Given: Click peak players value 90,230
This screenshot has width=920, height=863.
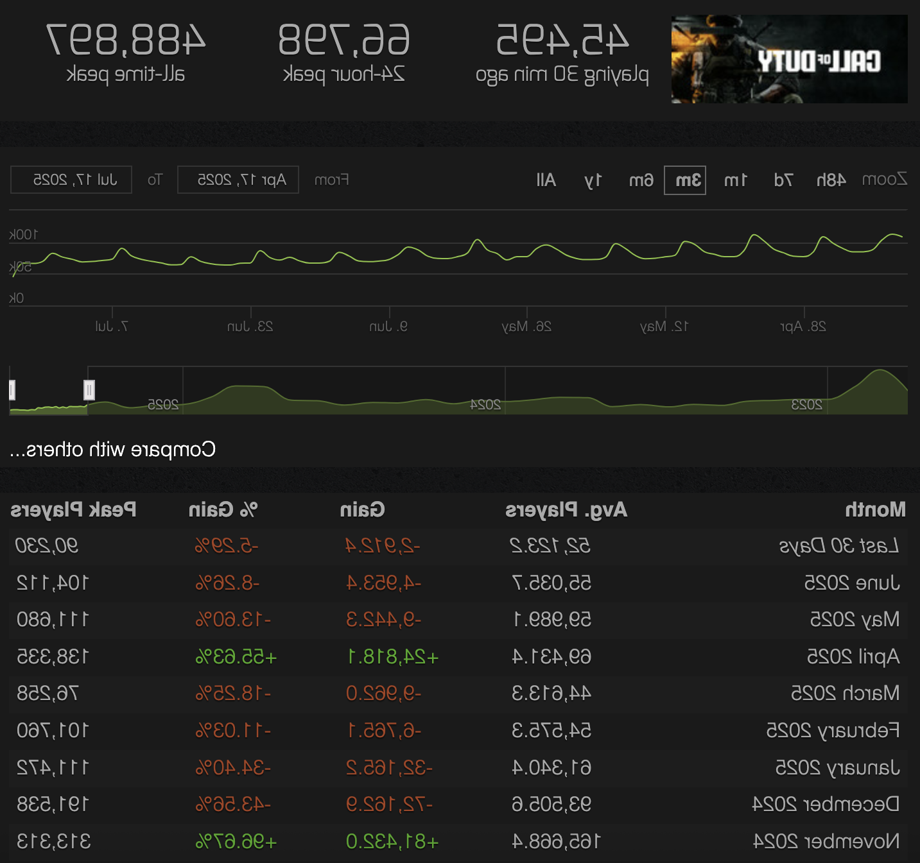Looking at the screenshot, I should coord(47,546).
